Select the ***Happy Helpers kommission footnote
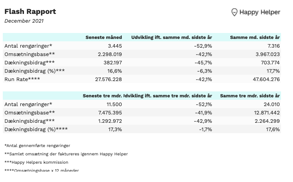 click(x=36, y=163)
